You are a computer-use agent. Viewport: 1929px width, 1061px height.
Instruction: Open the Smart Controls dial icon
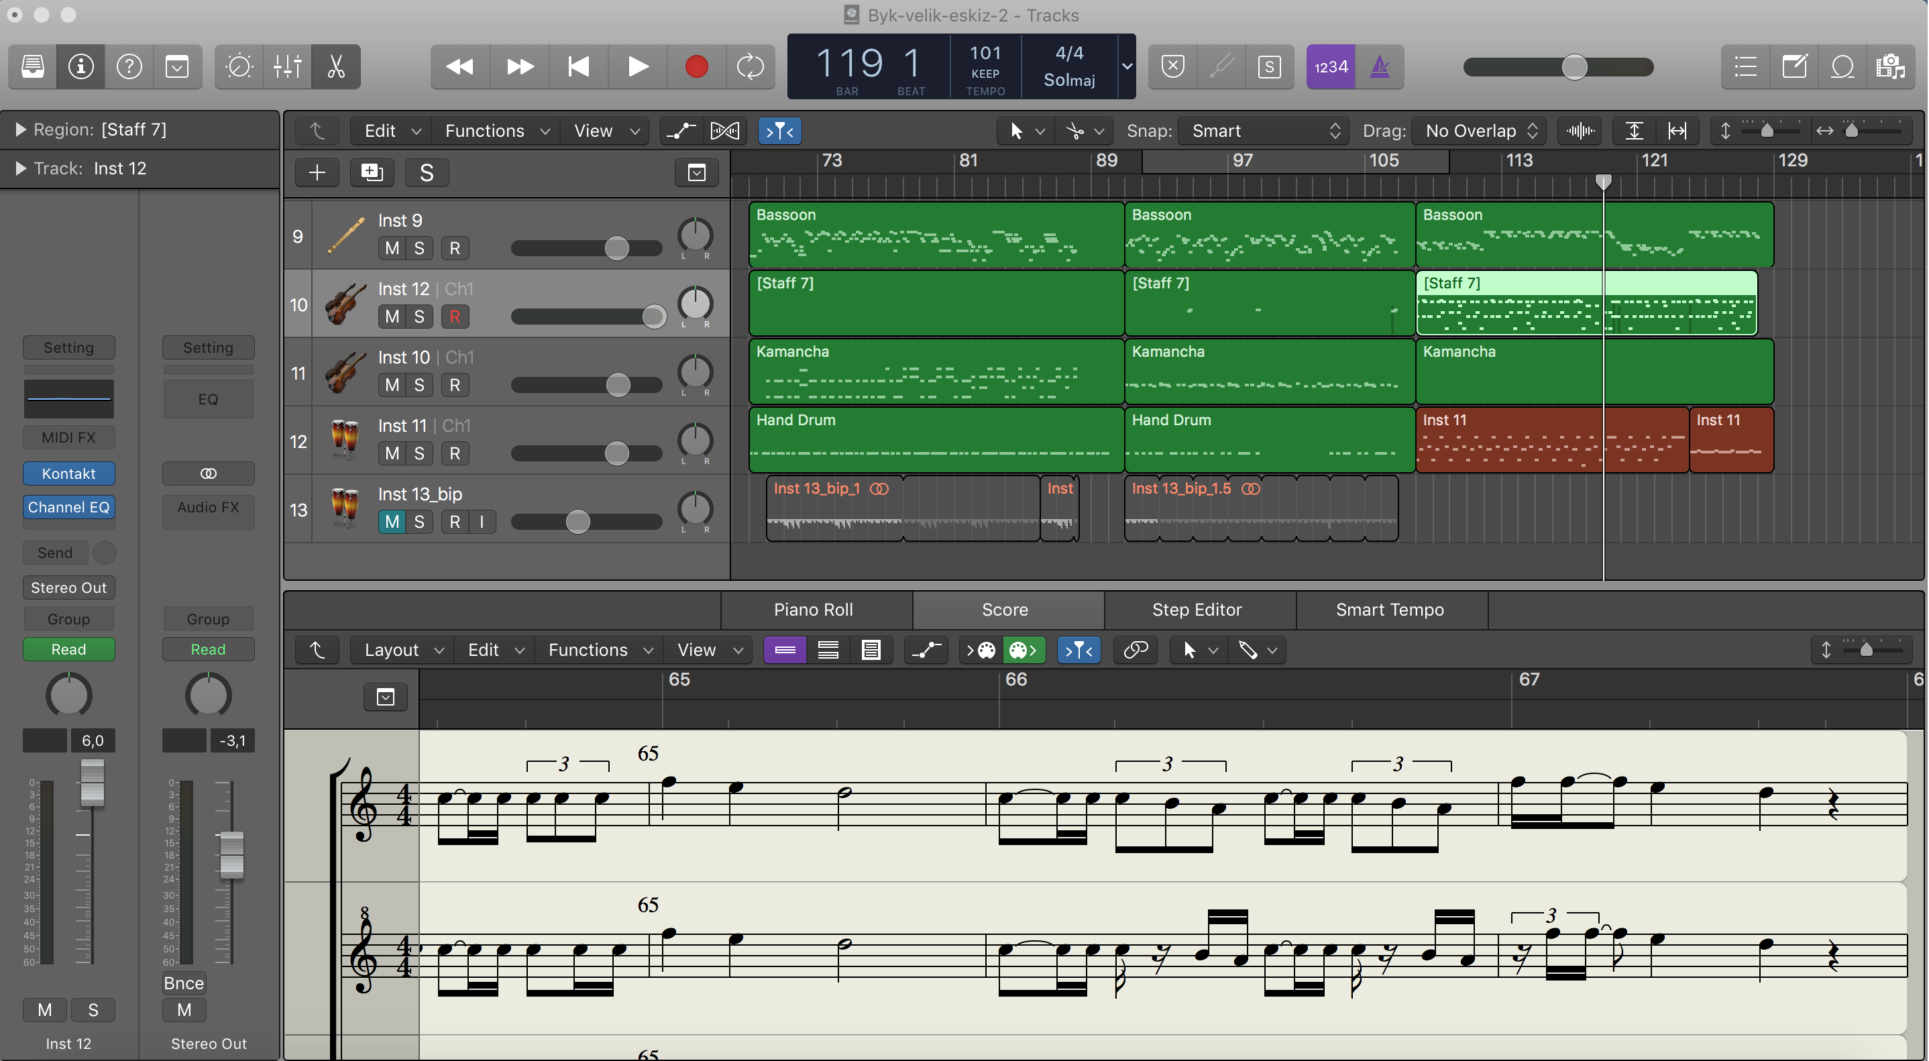(239, 66)
